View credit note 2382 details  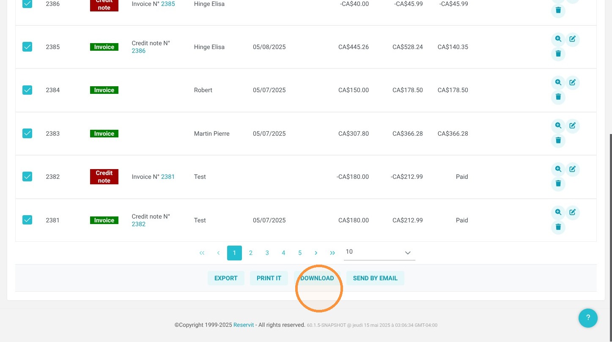(x=558, y=169)
